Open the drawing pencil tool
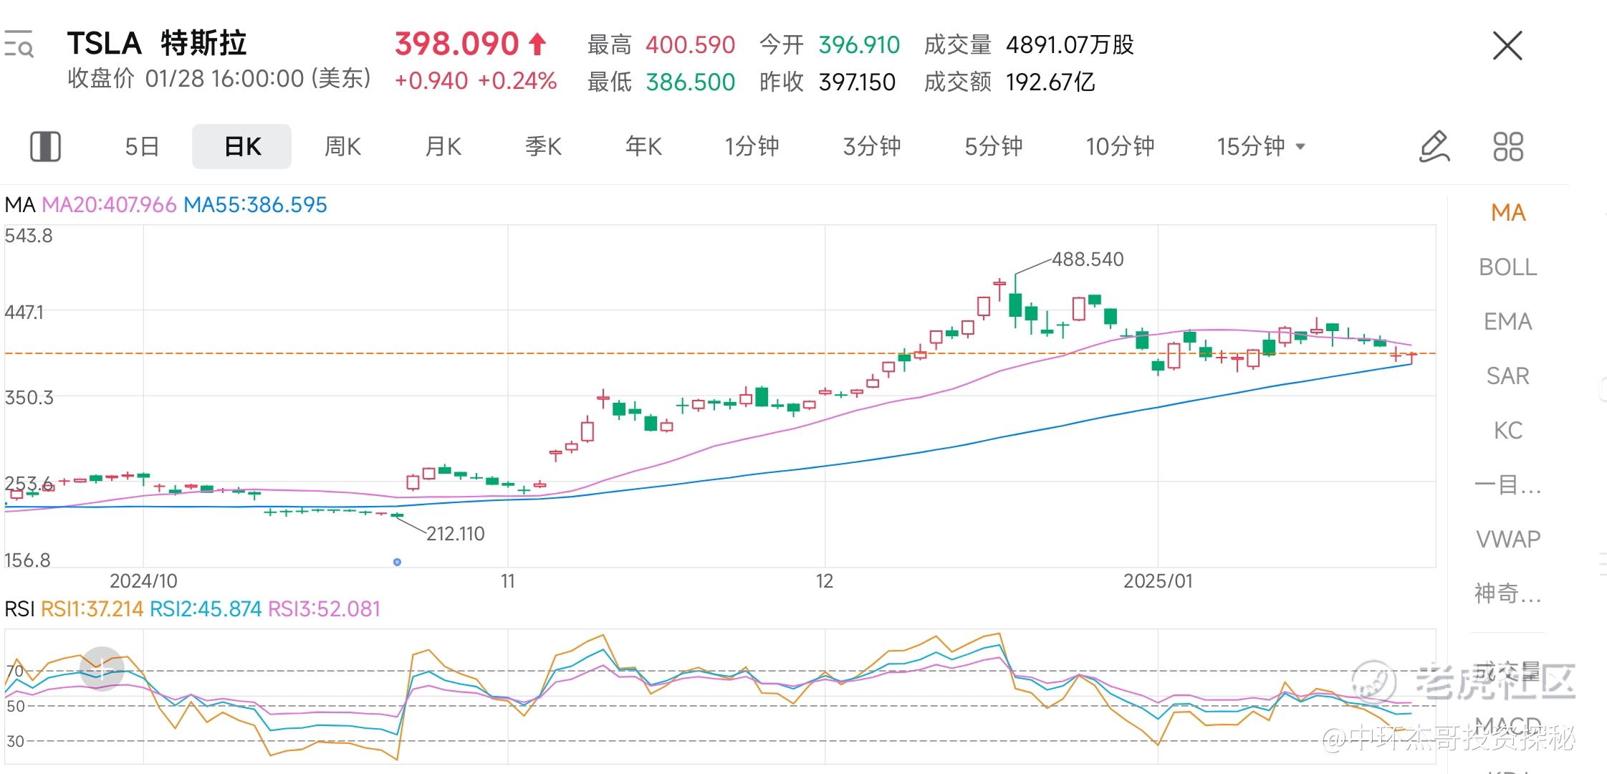 [x=1434, y=146]
